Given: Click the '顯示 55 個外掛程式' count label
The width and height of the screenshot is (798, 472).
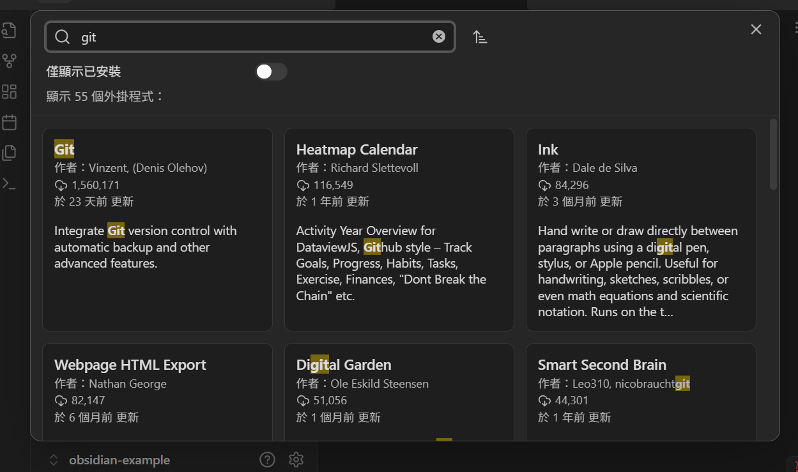Looking at the screenshot, I should (105, 96).
